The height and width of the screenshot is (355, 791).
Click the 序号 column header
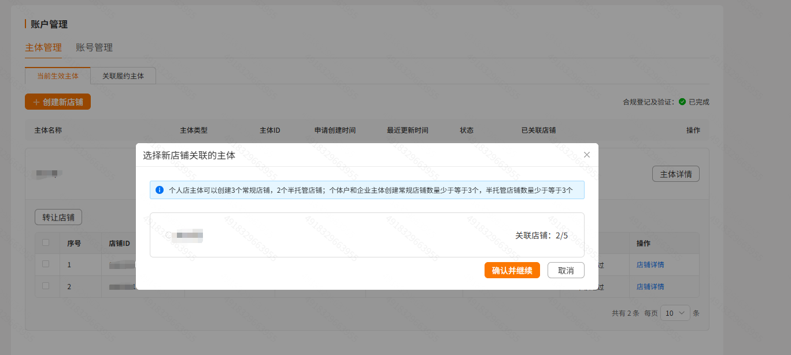tap(74, 243)
